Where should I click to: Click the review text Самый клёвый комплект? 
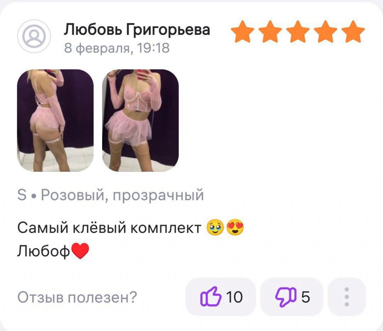click(x=109, y=228)
